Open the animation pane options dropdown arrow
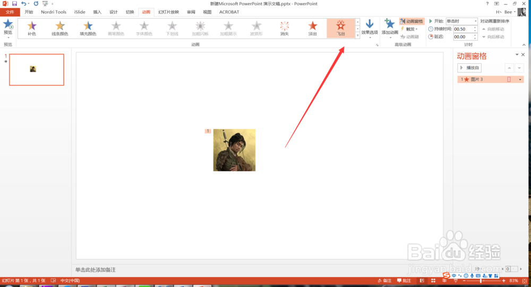 pyautogui.click(x=517, y=55)
